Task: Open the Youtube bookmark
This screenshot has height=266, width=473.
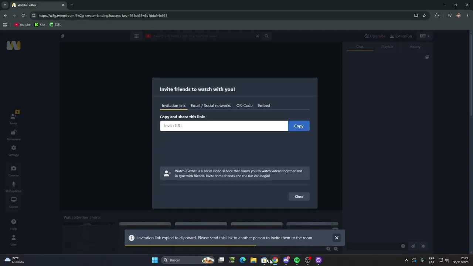Action: pos(23,25)
